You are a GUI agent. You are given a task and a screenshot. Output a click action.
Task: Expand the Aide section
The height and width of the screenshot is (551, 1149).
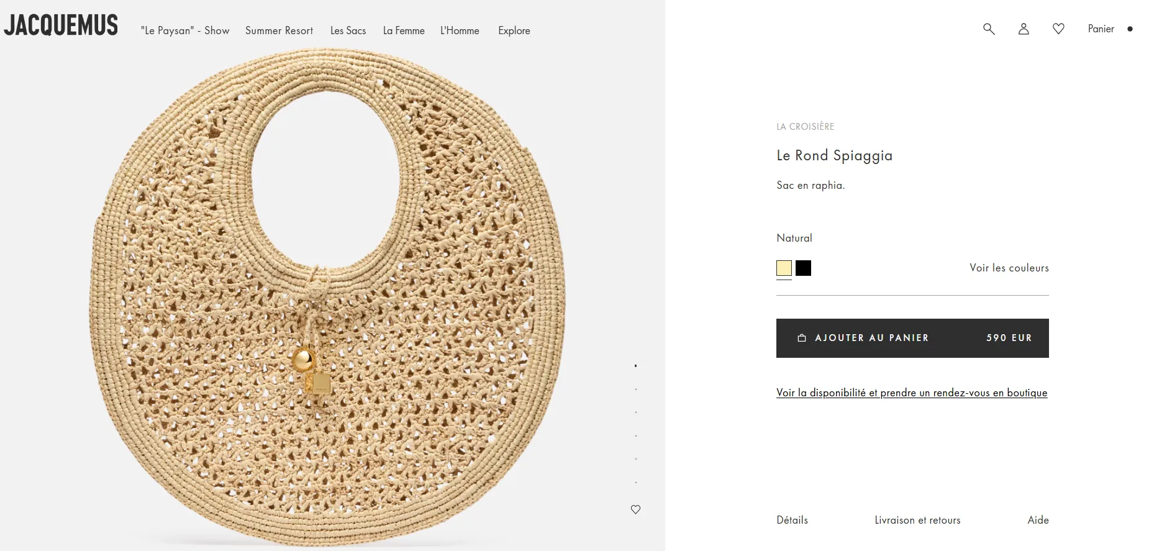1038,520
